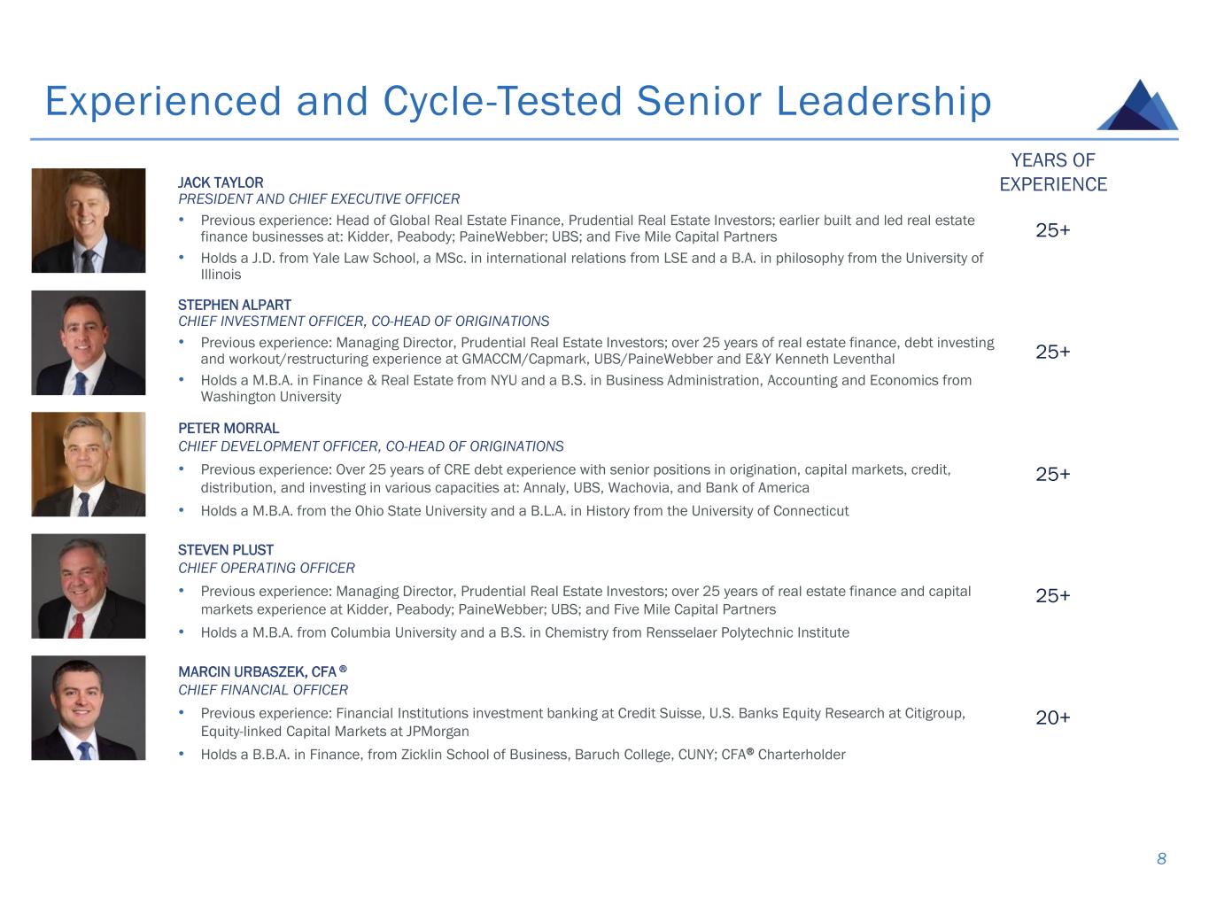1209x907 pixels.
Task: Click the YEARS OF EXPERIENCE column header
Action: click(1053, 172)
